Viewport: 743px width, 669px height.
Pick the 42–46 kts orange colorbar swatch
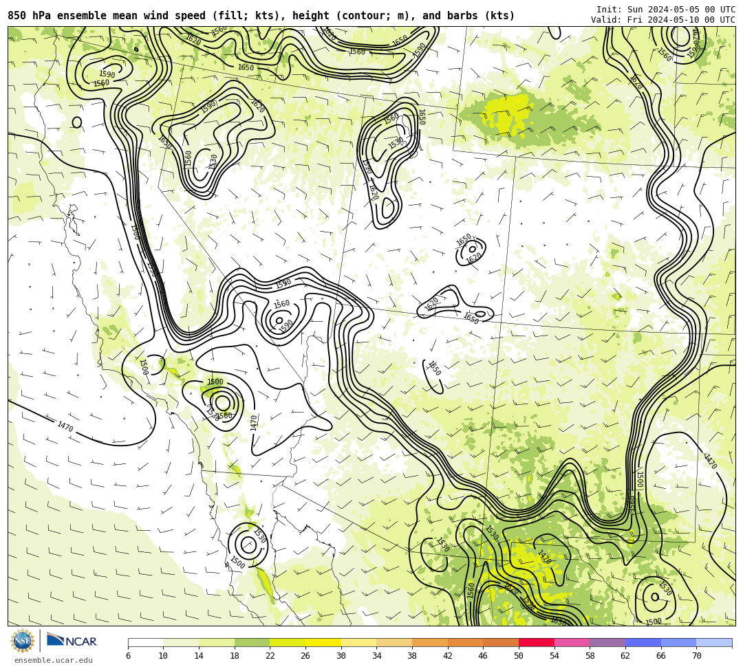click(x=465, y=642)
